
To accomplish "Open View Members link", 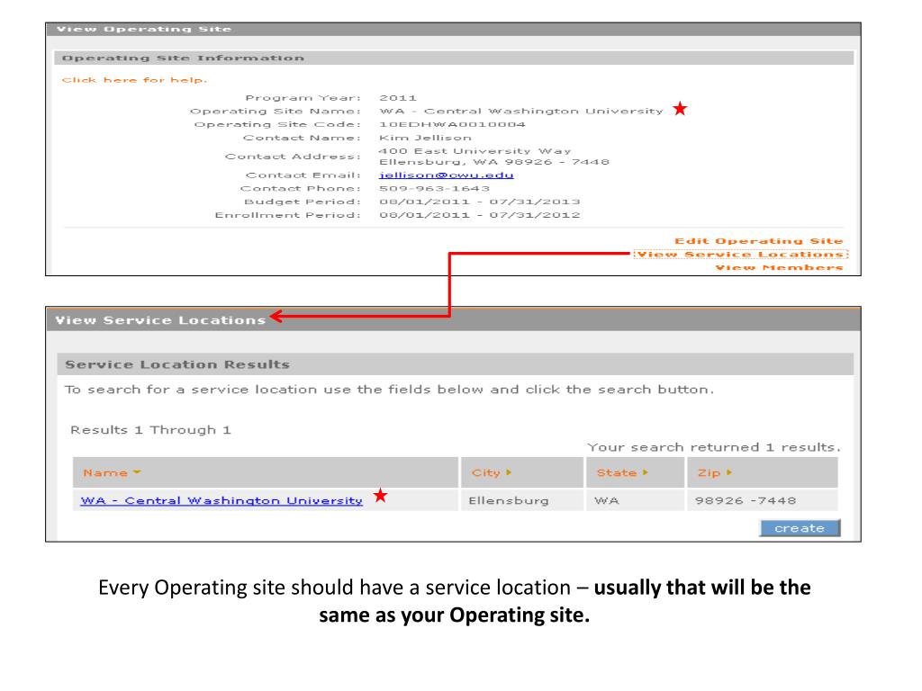I will coord(779,267).
